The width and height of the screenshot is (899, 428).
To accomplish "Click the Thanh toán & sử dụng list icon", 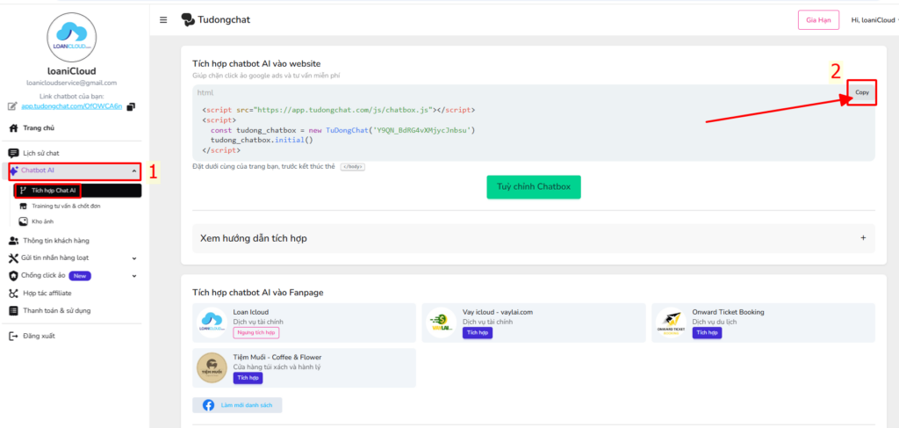I will pyautogui.click(x=14, y=310).
